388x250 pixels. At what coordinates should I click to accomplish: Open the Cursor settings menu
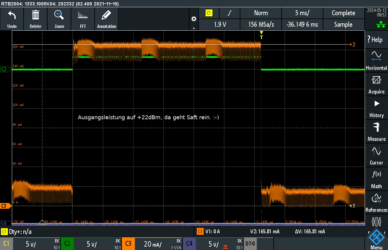(x=376, y=155)
